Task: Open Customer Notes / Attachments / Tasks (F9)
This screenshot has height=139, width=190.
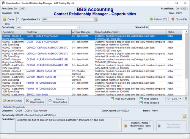Action: point(138,126)
